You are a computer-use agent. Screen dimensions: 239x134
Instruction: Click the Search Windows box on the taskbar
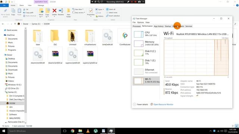point(34,131)
